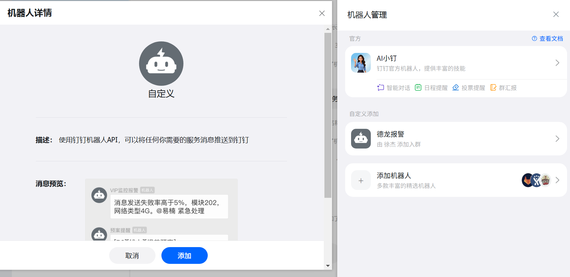Click the featured robots avatar group
The image size is (570, 277).
click(x=536, y=180)
